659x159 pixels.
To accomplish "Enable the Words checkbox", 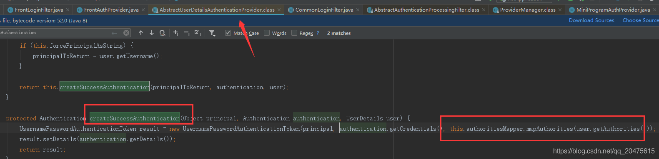I will click(267, 33).
